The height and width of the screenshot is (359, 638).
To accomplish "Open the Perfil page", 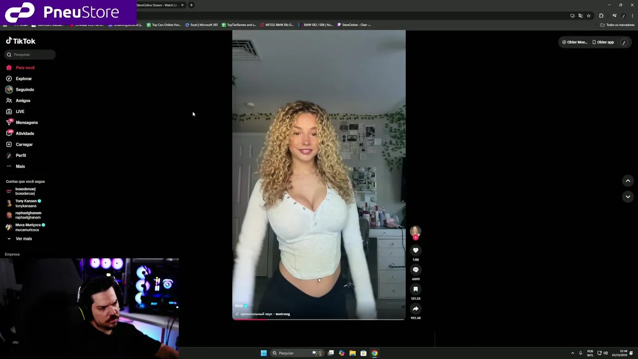I will (x=16, y=155).
